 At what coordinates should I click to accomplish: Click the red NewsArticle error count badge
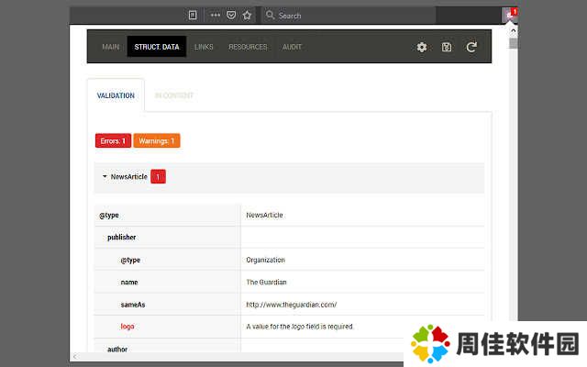pos(158,177)
